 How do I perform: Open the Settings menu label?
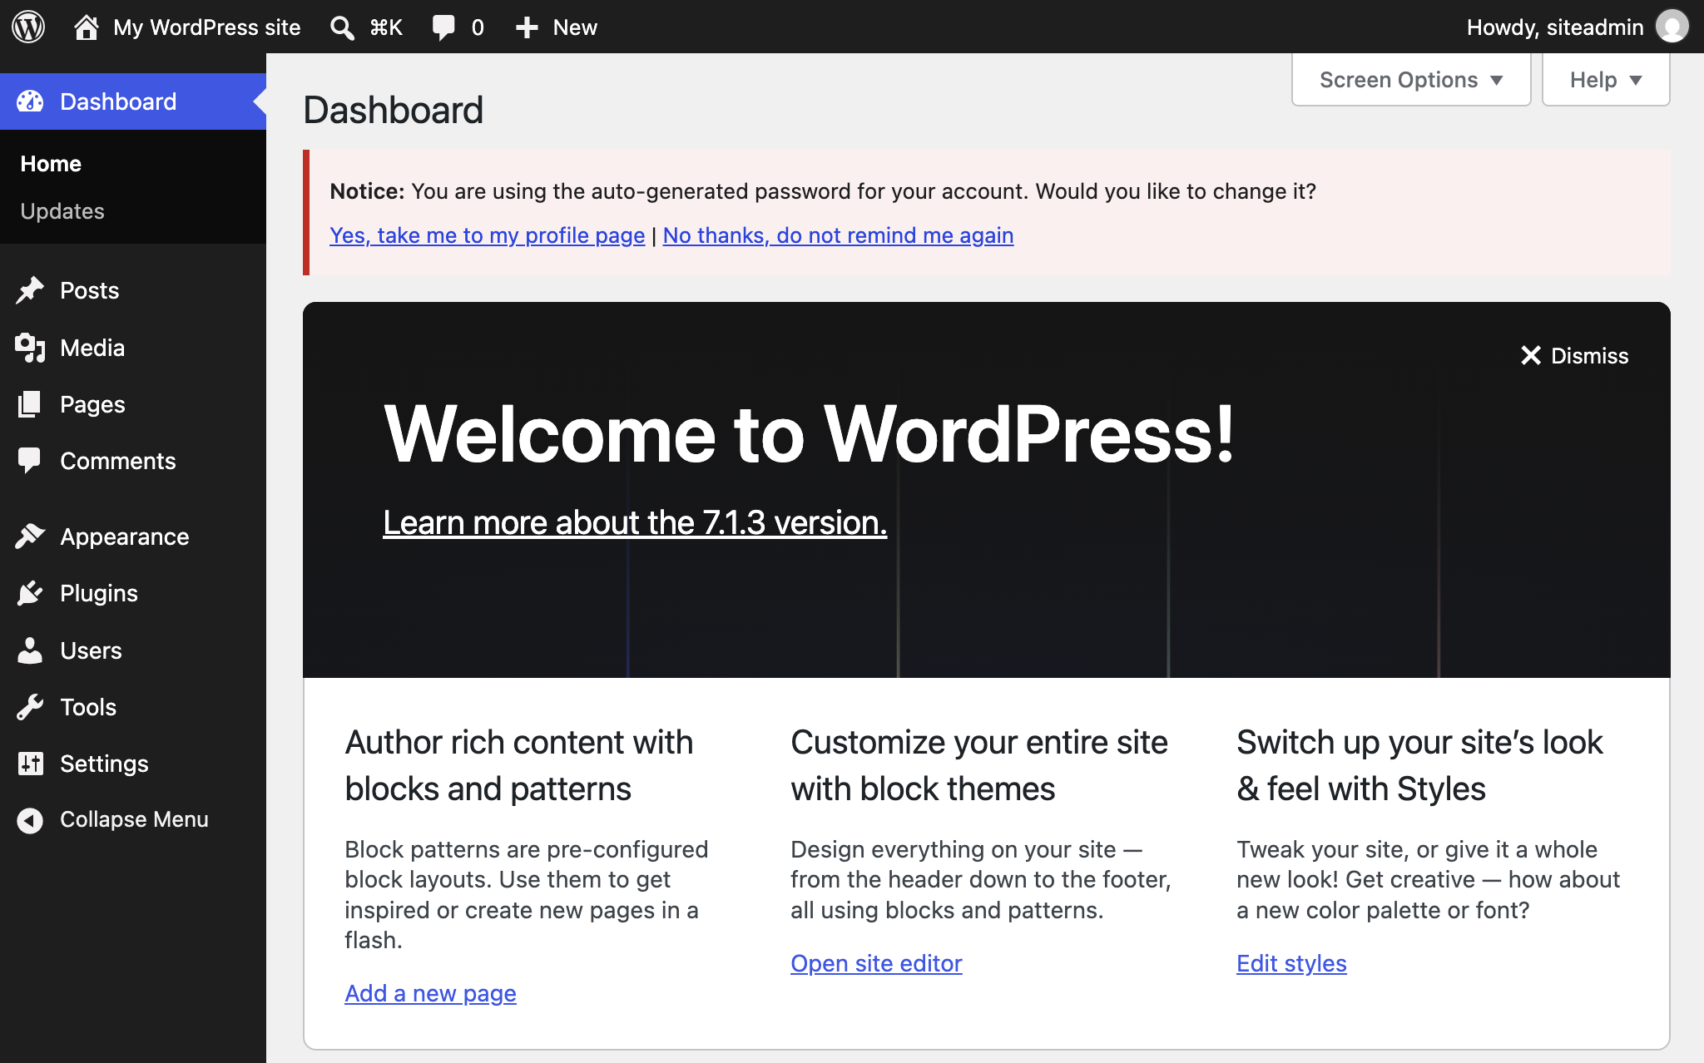coord(104,764)
